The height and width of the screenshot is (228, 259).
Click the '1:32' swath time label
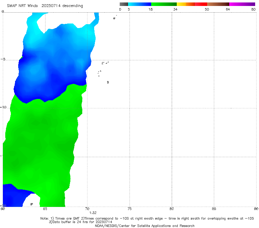click(x=93, y=213)
